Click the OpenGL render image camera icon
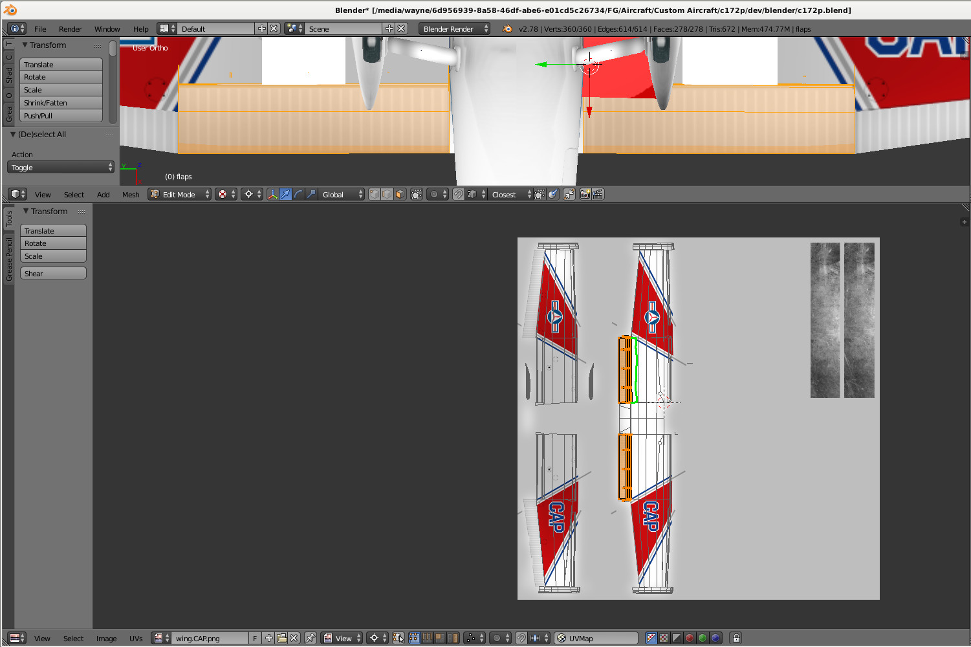This screenshot has width=971, height=647. click(x=585, y=194)
